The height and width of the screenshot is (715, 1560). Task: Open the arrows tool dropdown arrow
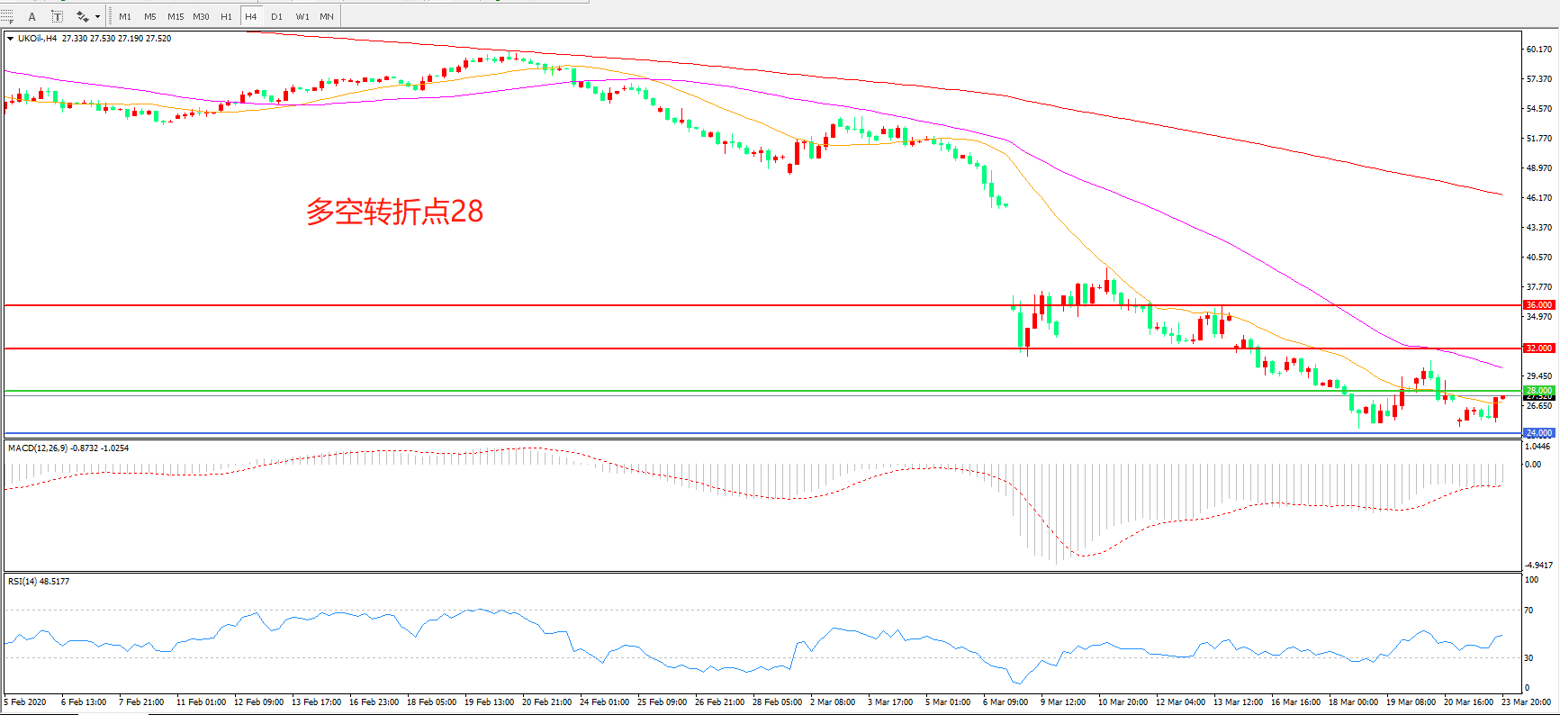97,16
